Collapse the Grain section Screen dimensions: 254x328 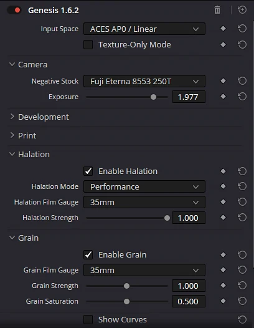[x=12, y=238]
